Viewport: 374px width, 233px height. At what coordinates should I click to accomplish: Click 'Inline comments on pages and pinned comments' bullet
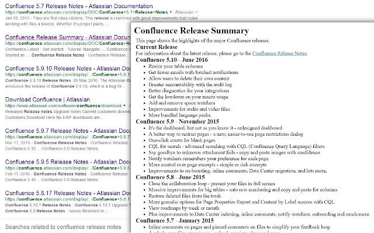point(239,227)
